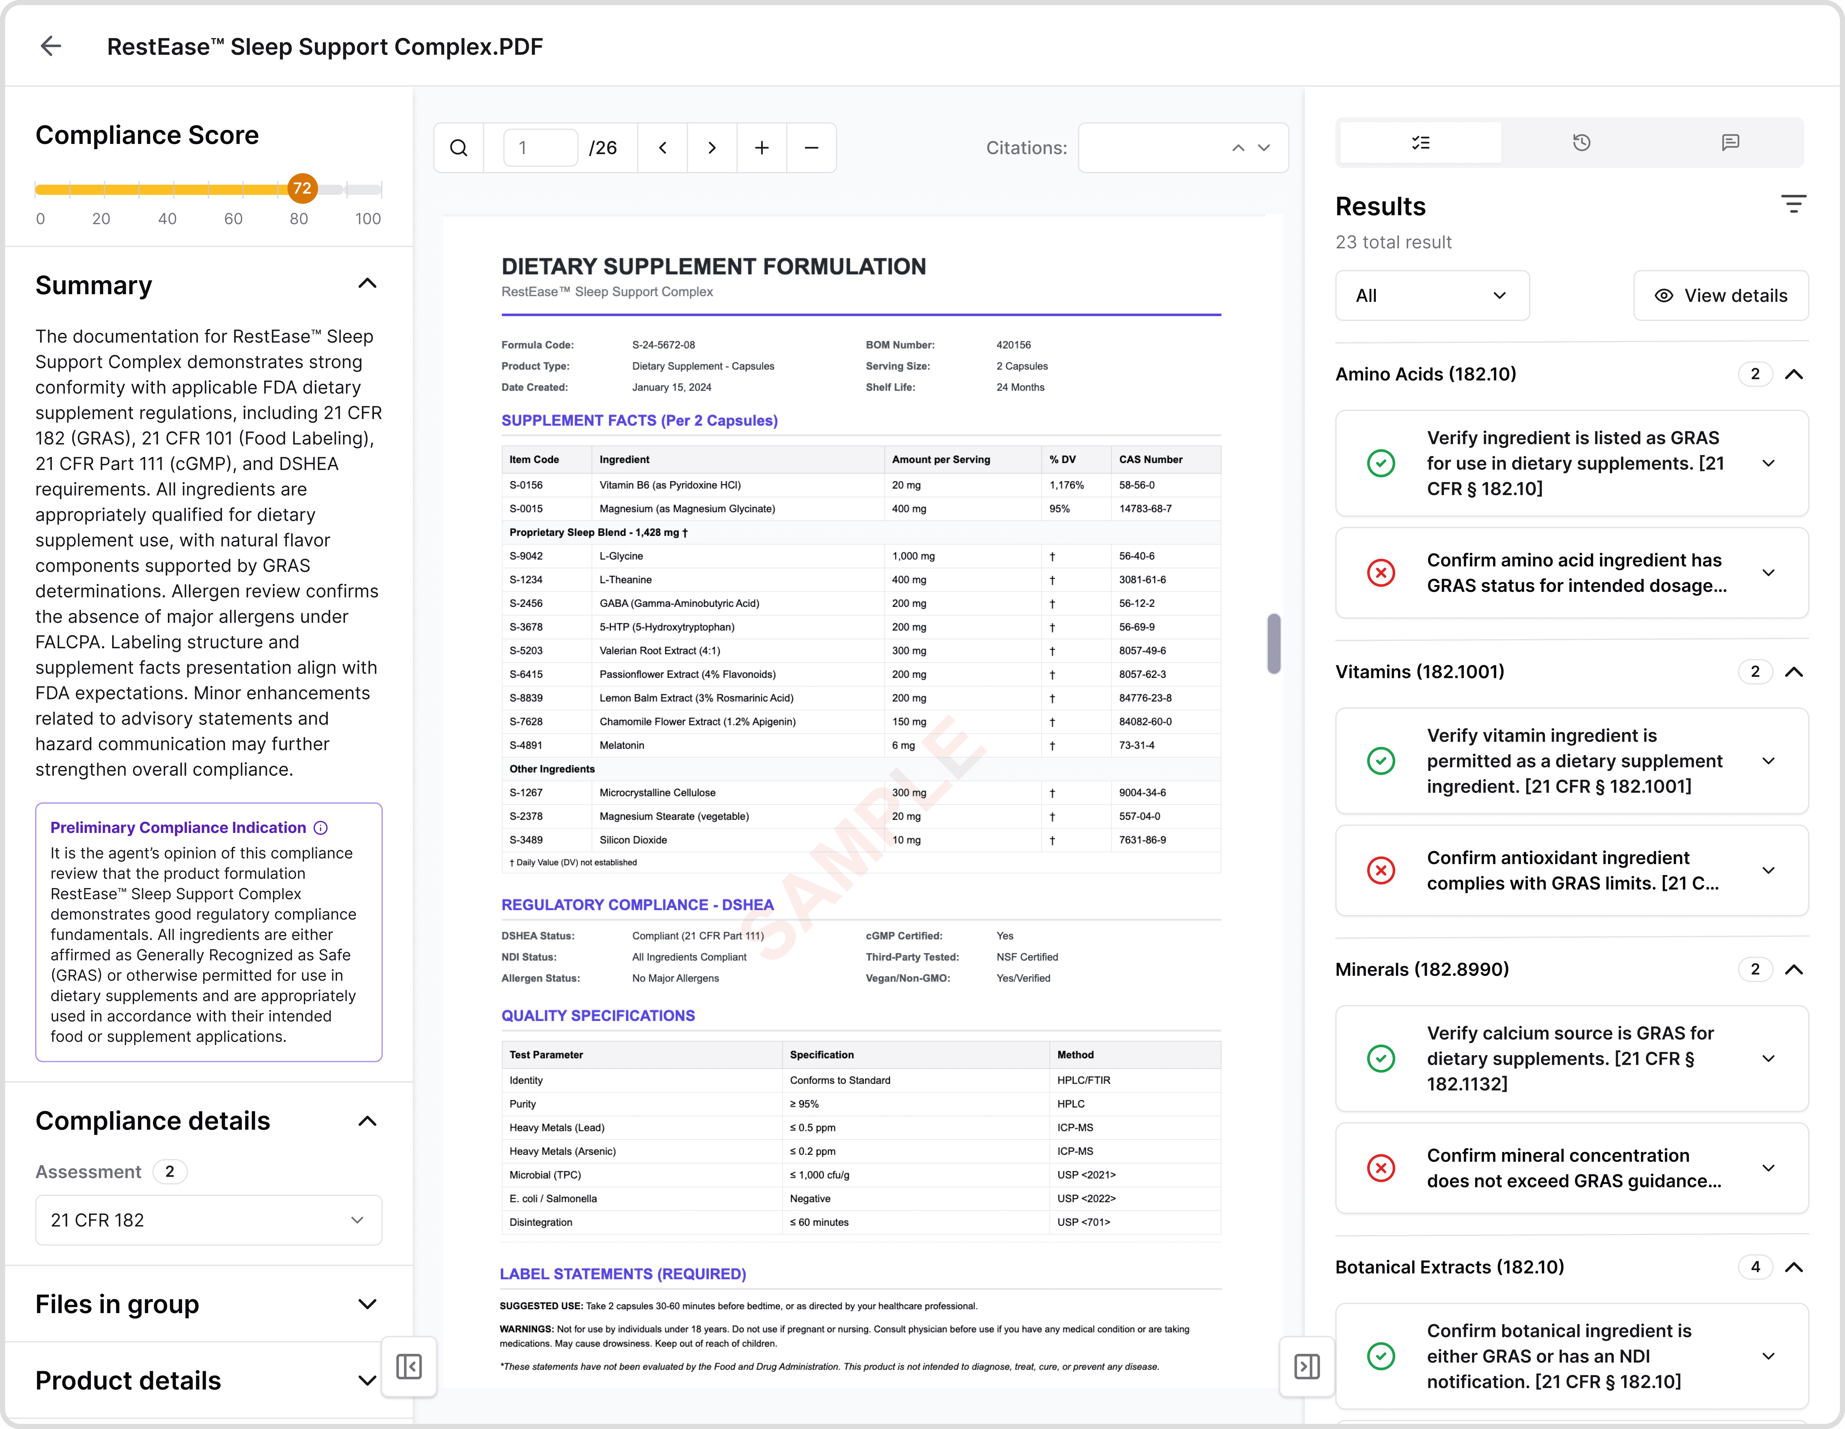1845x1429 pixels.
Task: Zoom in on the document page
Action: 761,147
